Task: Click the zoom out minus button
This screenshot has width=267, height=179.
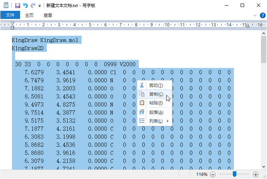Action: point(213,174)
